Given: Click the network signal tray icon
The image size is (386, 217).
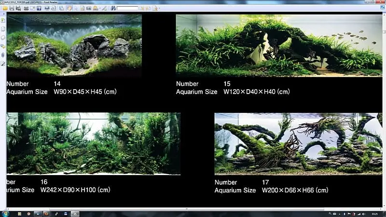Looking at the screenshot, I should pyautogui.click(x=359, y=214).
